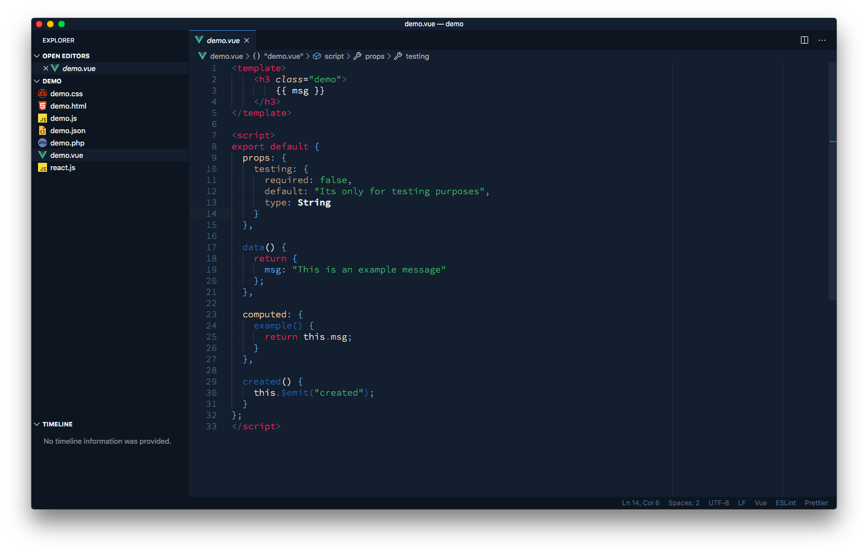Screen dimensions: 868x554
Task: Click line number 29 in the gutter
Action: click(x=211, y=382)
